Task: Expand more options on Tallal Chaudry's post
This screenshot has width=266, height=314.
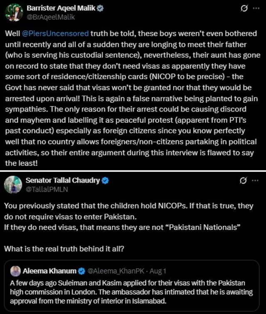Action: coord(256,181)
